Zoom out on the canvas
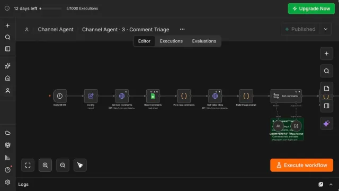Screen dimensions: 339x191 tap(63, 165)
